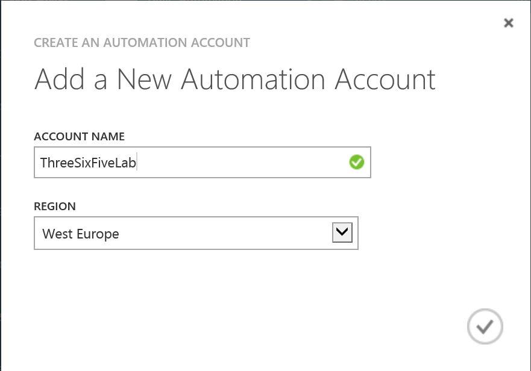This screenshot has width=531, height=371.
Task: Select the West Europe text in dropdown
Action: coord(81,234)
